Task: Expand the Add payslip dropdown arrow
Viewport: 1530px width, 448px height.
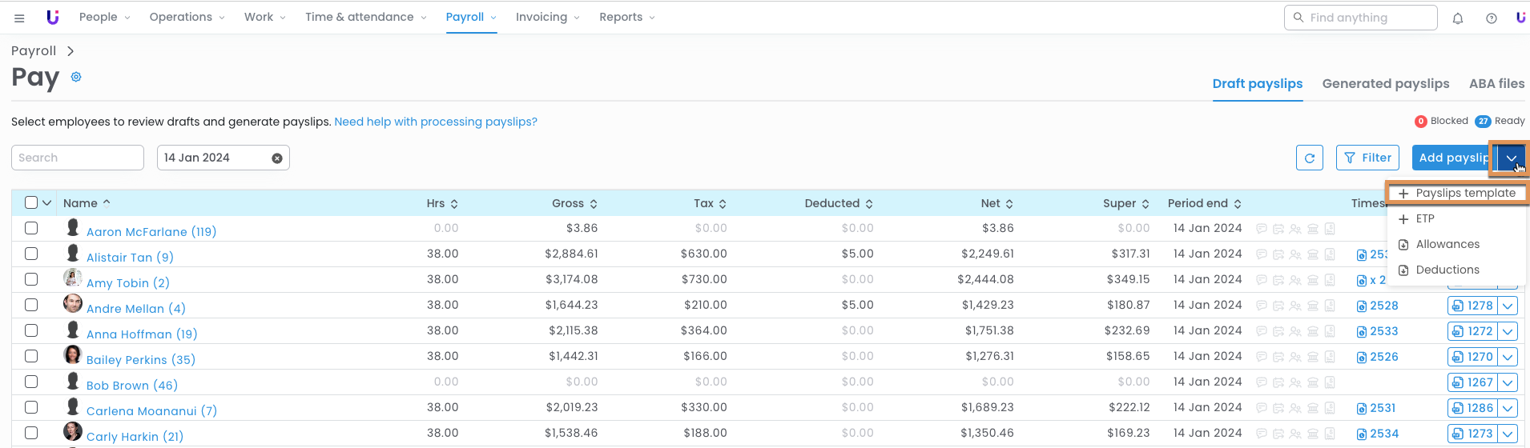Action: 1511,158
